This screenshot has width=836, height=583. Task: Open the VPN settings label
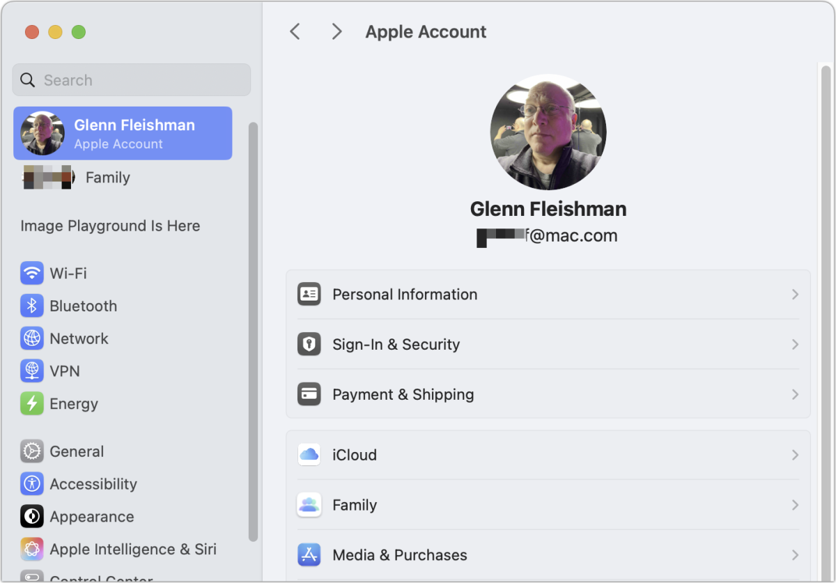click(65, 371)
